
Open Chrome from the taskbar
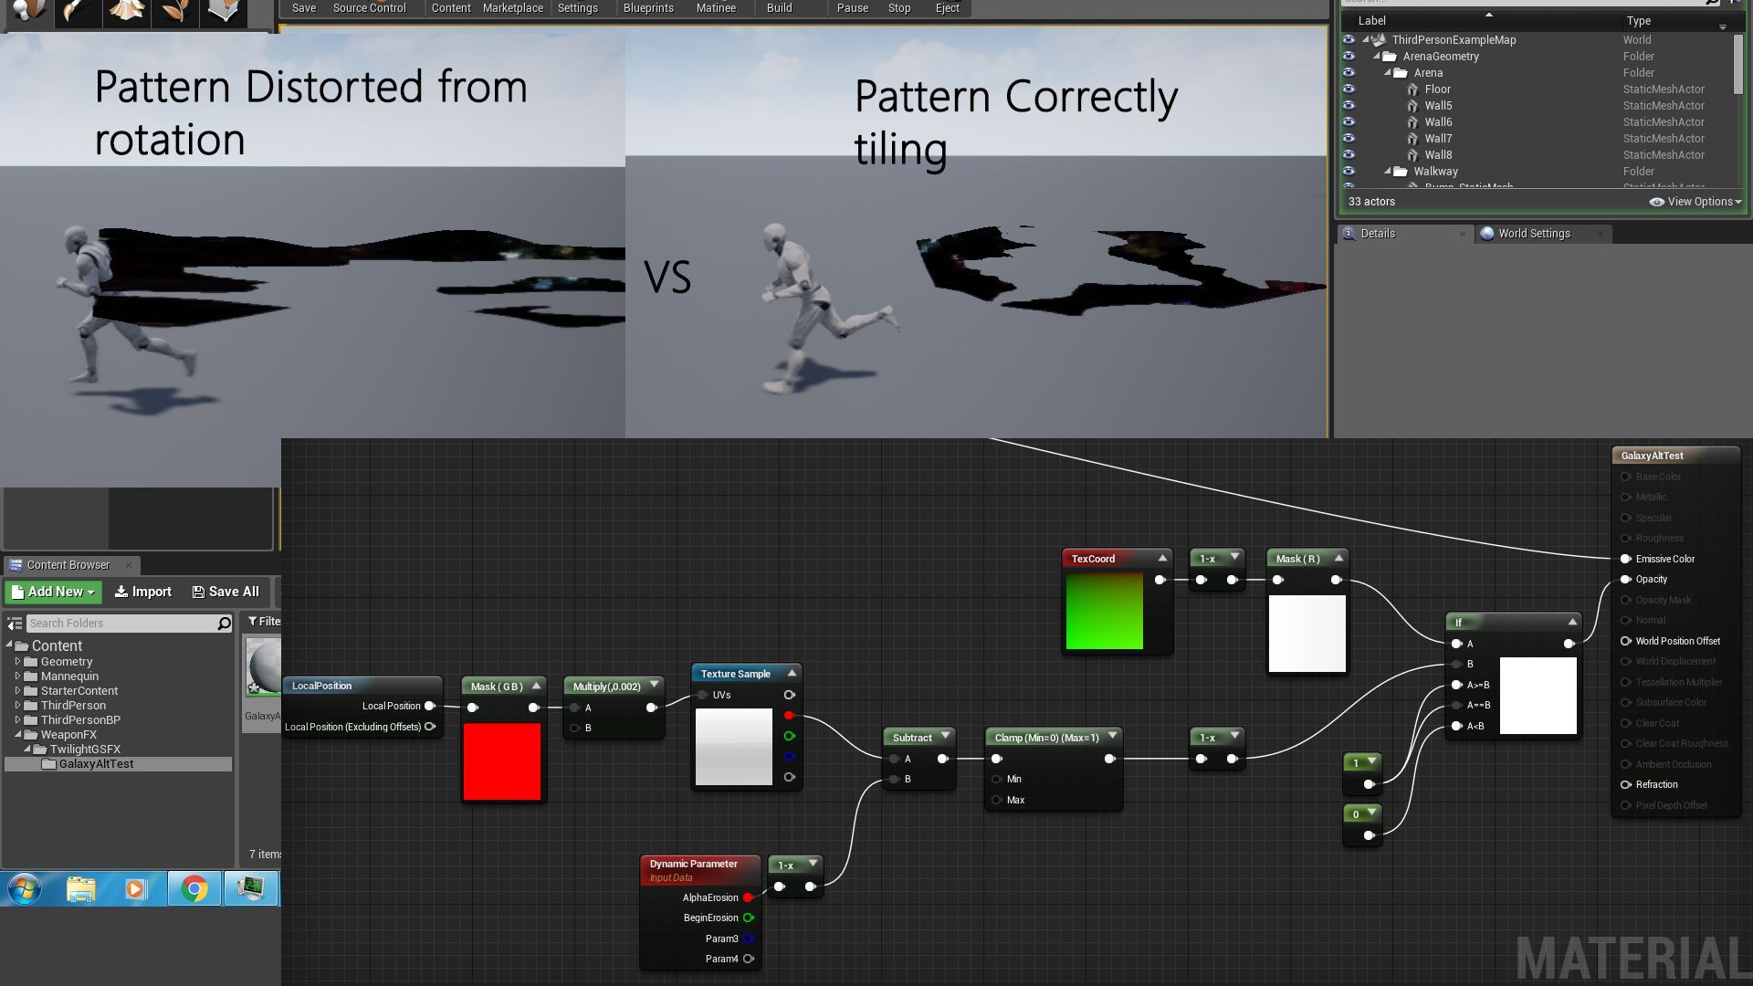coord(194,888)
